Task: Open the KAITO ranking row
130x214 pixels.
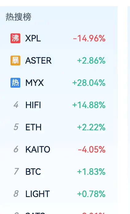Action: (58, 149)
